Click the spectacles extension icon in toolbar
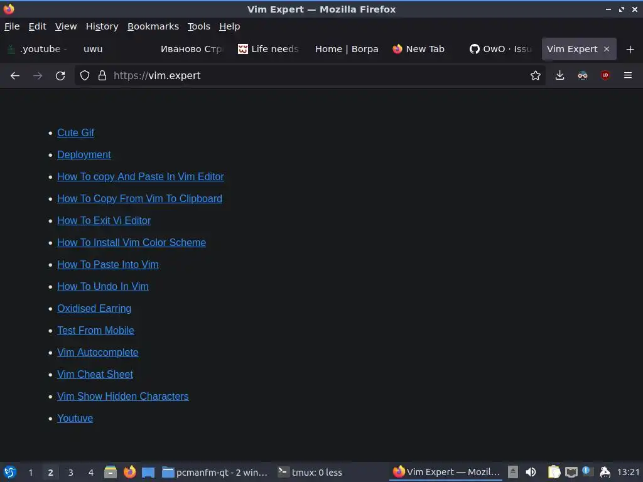643x482 pixels. coord(582,75)
